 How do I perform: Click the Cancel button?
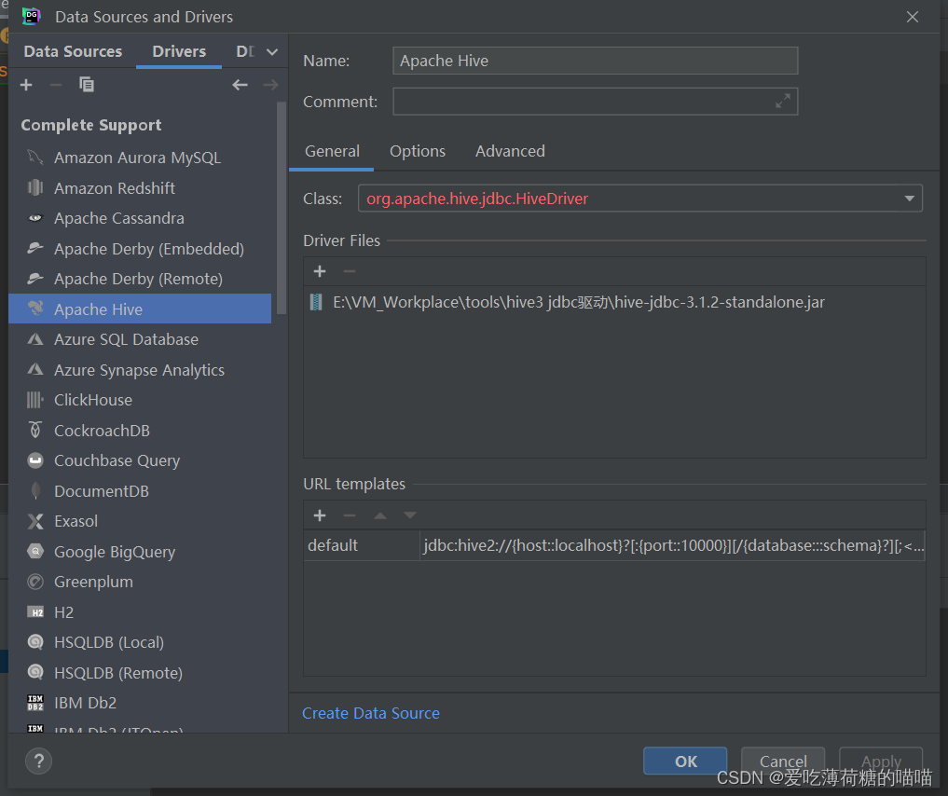pos(783,761)
